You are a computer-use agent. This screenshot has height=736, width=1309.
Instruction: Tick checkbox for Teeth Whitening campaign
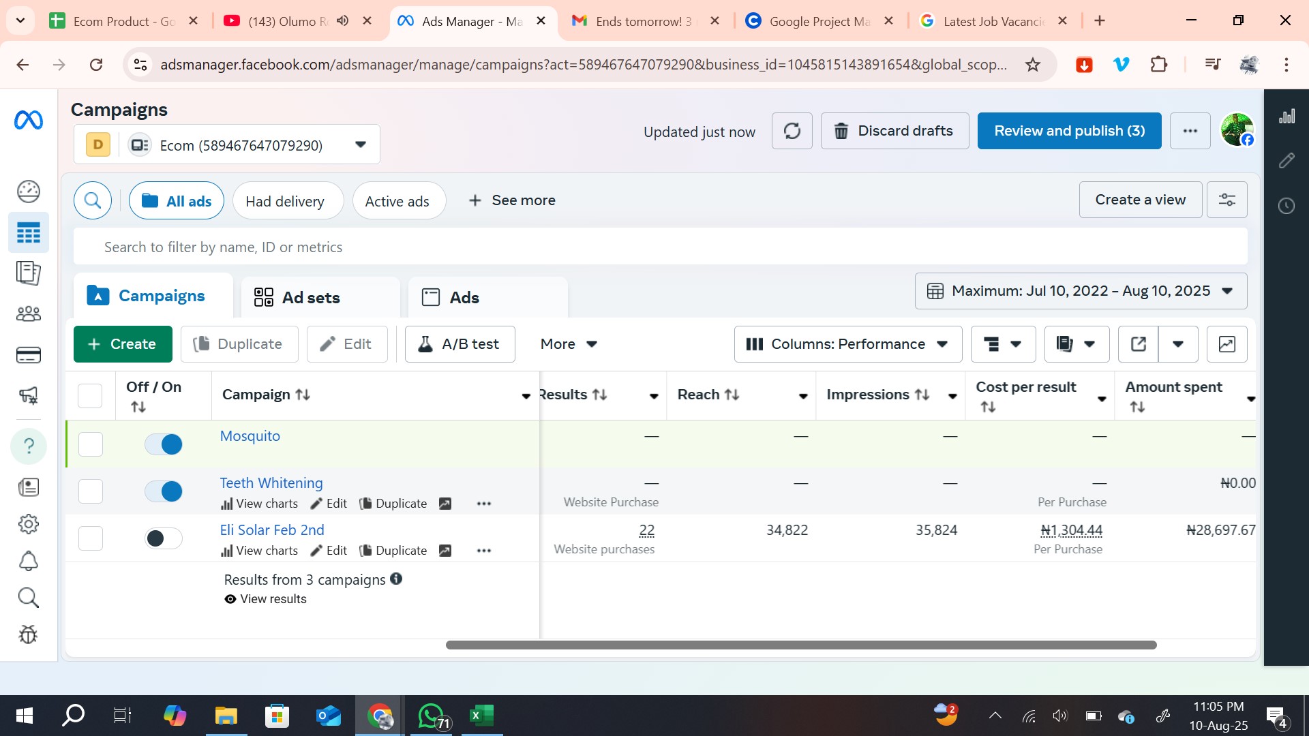pos(90,491)
